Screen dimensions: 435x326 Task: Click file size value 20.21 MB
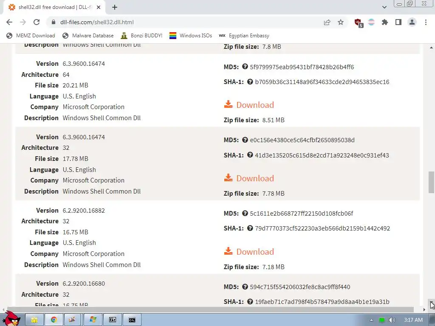click(76, 85)
